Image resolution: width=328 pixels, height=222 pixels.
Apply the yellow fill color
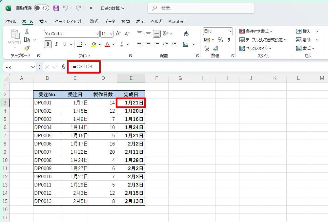click(x=94, y=44)
